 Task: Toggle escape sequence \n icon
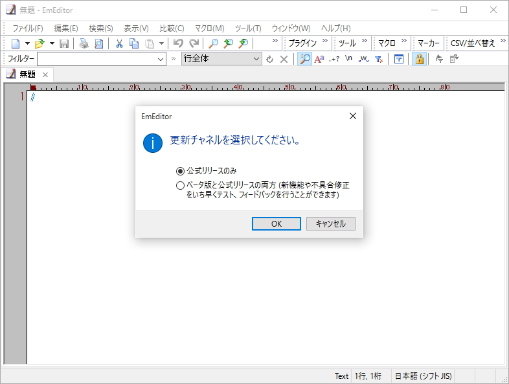click(348, 59)
